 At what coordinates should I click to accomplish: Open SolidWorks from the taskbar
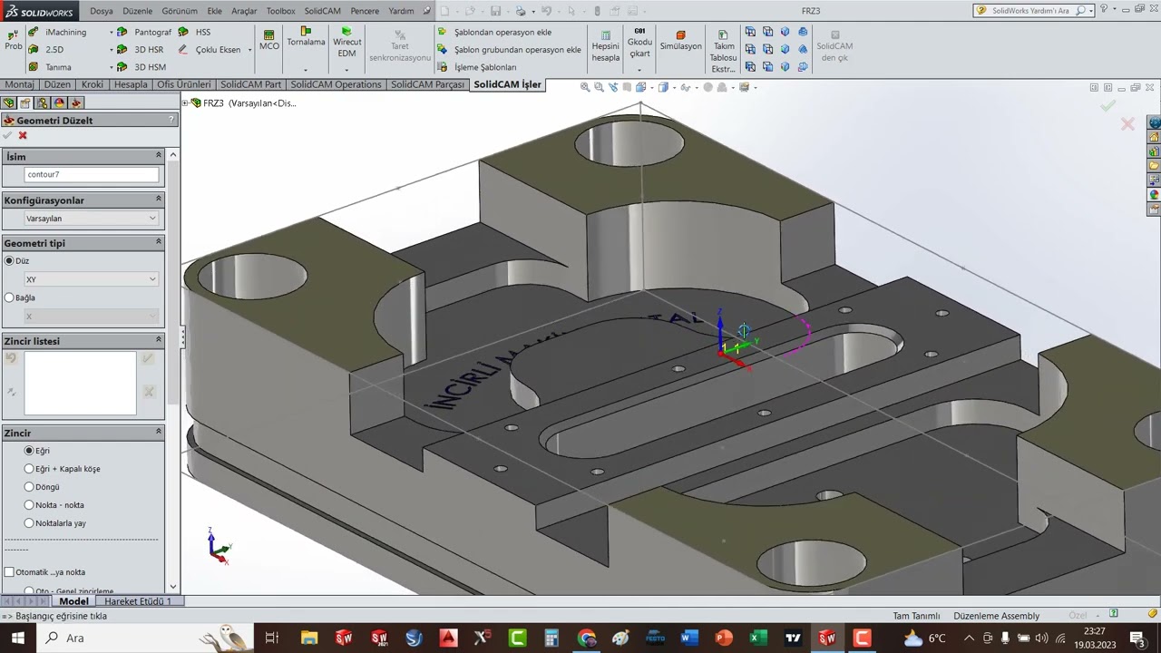point(827,638)
